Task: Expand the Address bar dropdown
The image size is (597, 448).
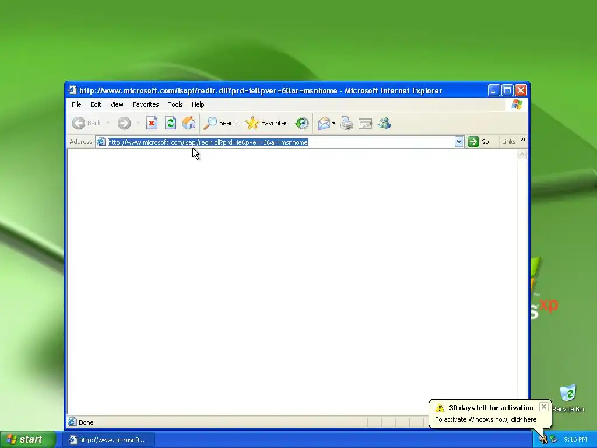Action: [459, 142]
